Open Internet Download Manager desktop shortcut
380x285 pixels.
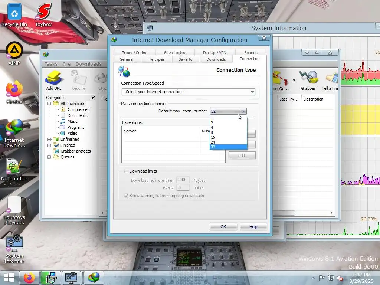pyautogui.click(x=14, y=133)
